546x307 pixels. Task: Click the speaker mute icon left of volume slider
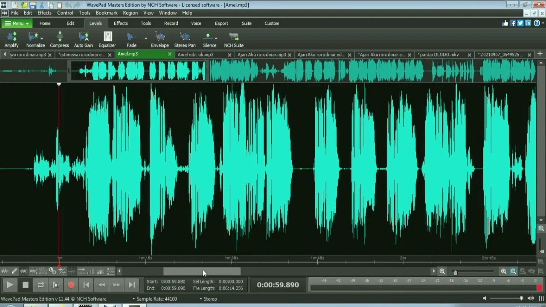[x=485, y=298]
